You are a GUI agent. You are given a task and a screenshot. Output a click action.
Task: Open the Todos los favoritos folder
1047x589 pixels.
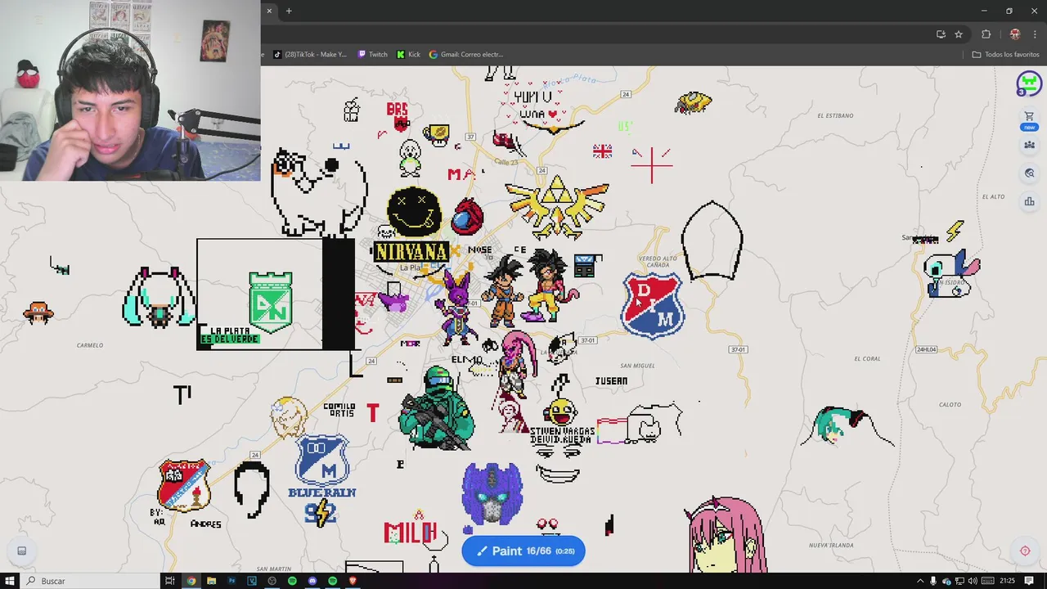click(x=1005, y=55)
